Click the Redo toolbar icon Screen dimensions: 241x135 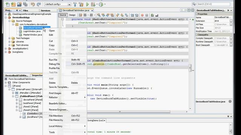click(39, 4)
